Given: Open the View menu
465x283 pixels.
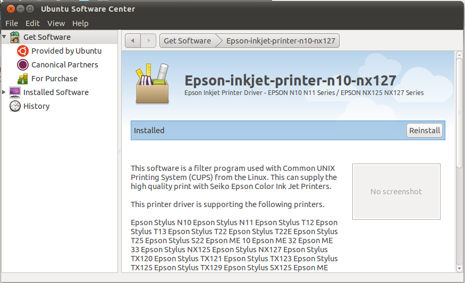Looking at the screenshot, I should (x=56, y=23).
